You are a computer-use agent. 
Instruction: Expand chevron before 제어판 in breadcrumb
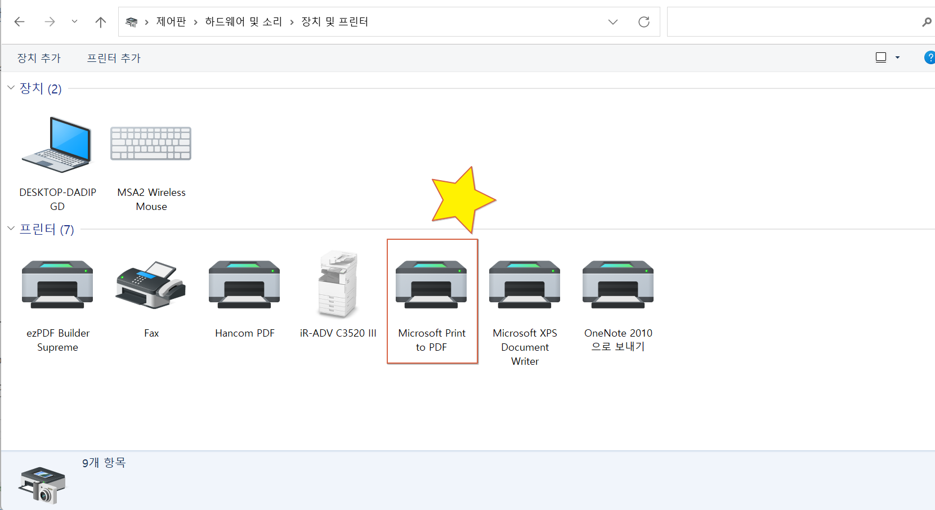[146, 22]
